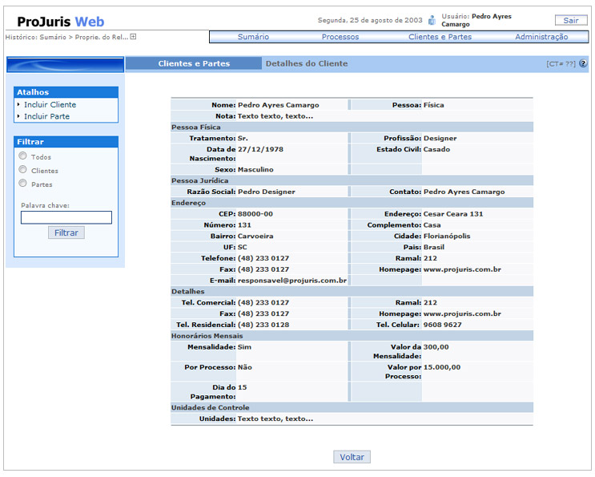The height and width of the screenshot is (477, 595).
Task: Select the Clientes filter radio button
Action: point(23,170)
